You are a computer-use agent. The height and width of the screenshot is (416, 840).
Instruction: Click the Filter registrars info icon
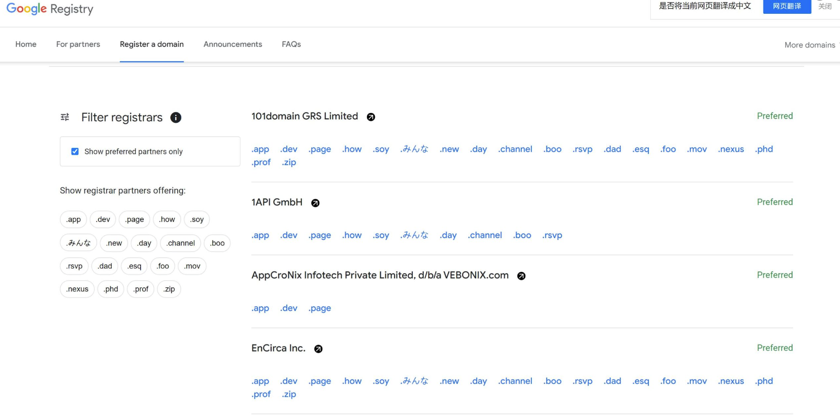tap(175, 117)
